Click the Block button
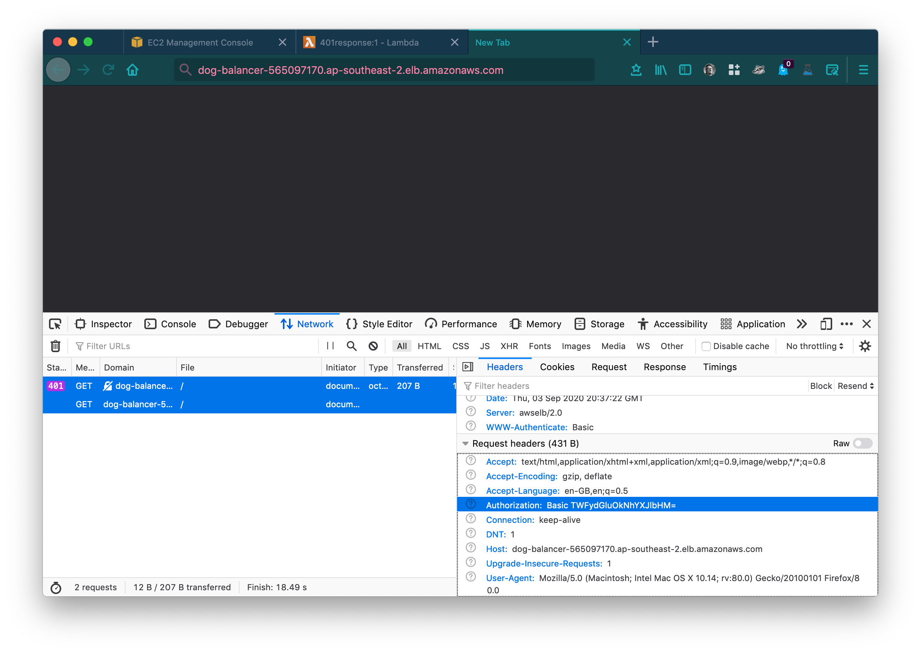Viewport: 921px width, 653px height. (820, 386)
